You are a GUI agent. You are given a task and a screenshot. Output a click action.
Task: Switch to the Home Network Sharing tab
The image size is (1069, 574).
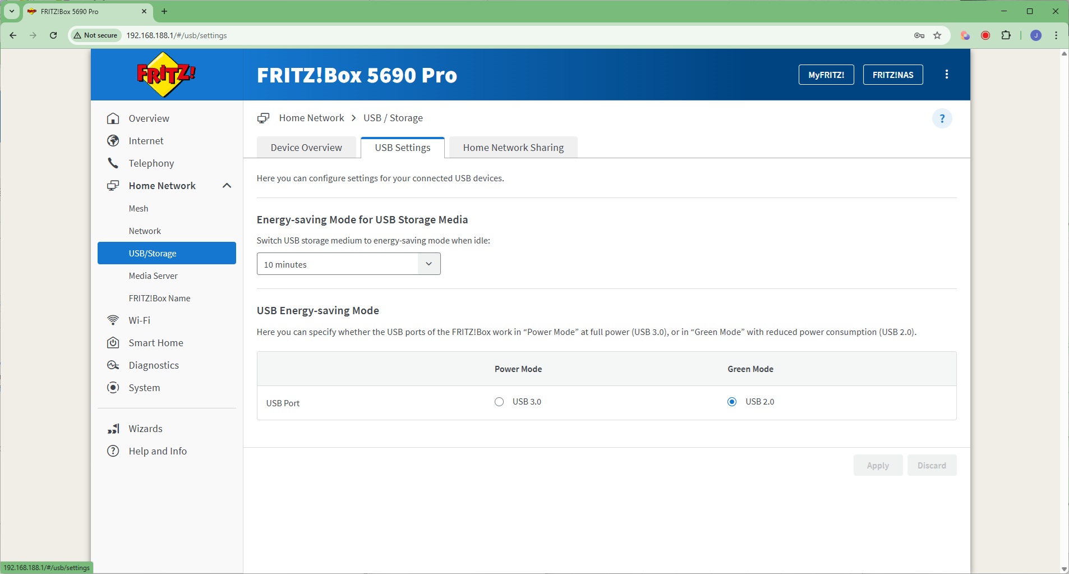(x=513, y=148)
